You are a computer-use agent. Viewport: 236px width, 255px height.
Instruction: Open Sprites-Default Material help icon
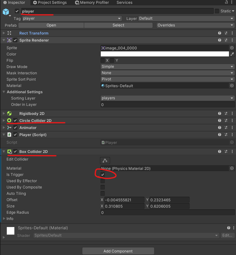click(x=229, y=228)
